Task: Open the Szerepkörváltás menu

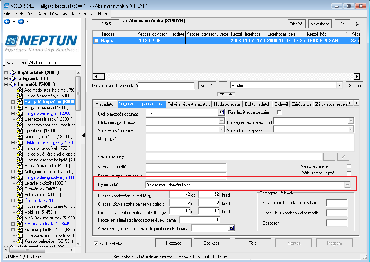Action: 52,14
